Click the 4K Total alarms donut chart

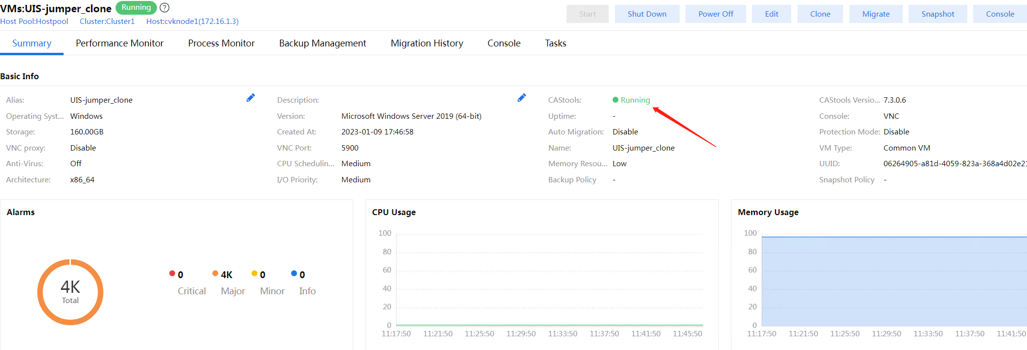coord(70,292)
